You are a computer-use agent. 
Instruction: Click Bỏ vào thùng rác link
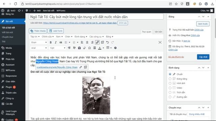tap(176, 57)
